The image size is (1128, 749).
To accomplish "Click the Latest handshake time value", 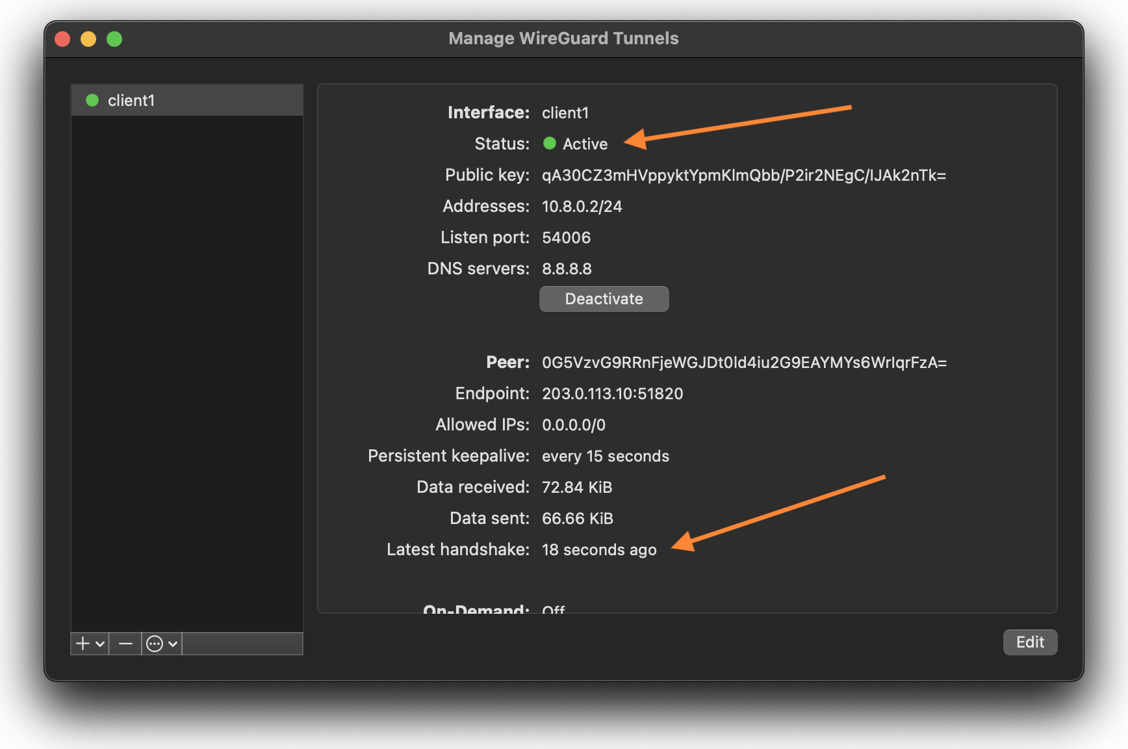I will click(x=599, y=550).
